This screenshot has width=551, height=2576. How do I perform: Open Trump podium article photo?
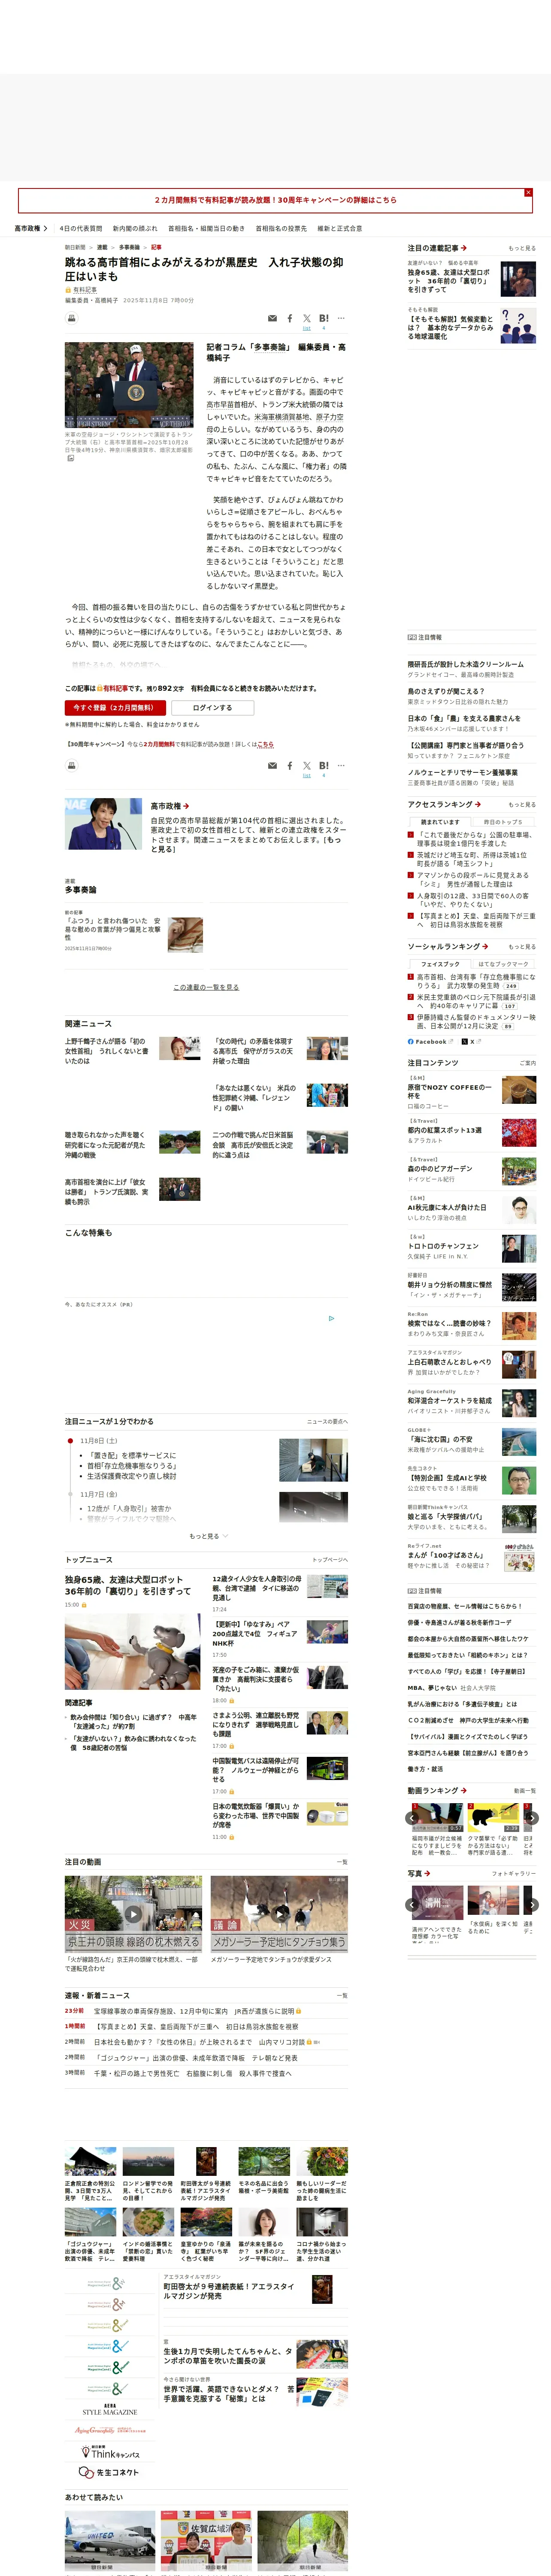coord(129,385)
